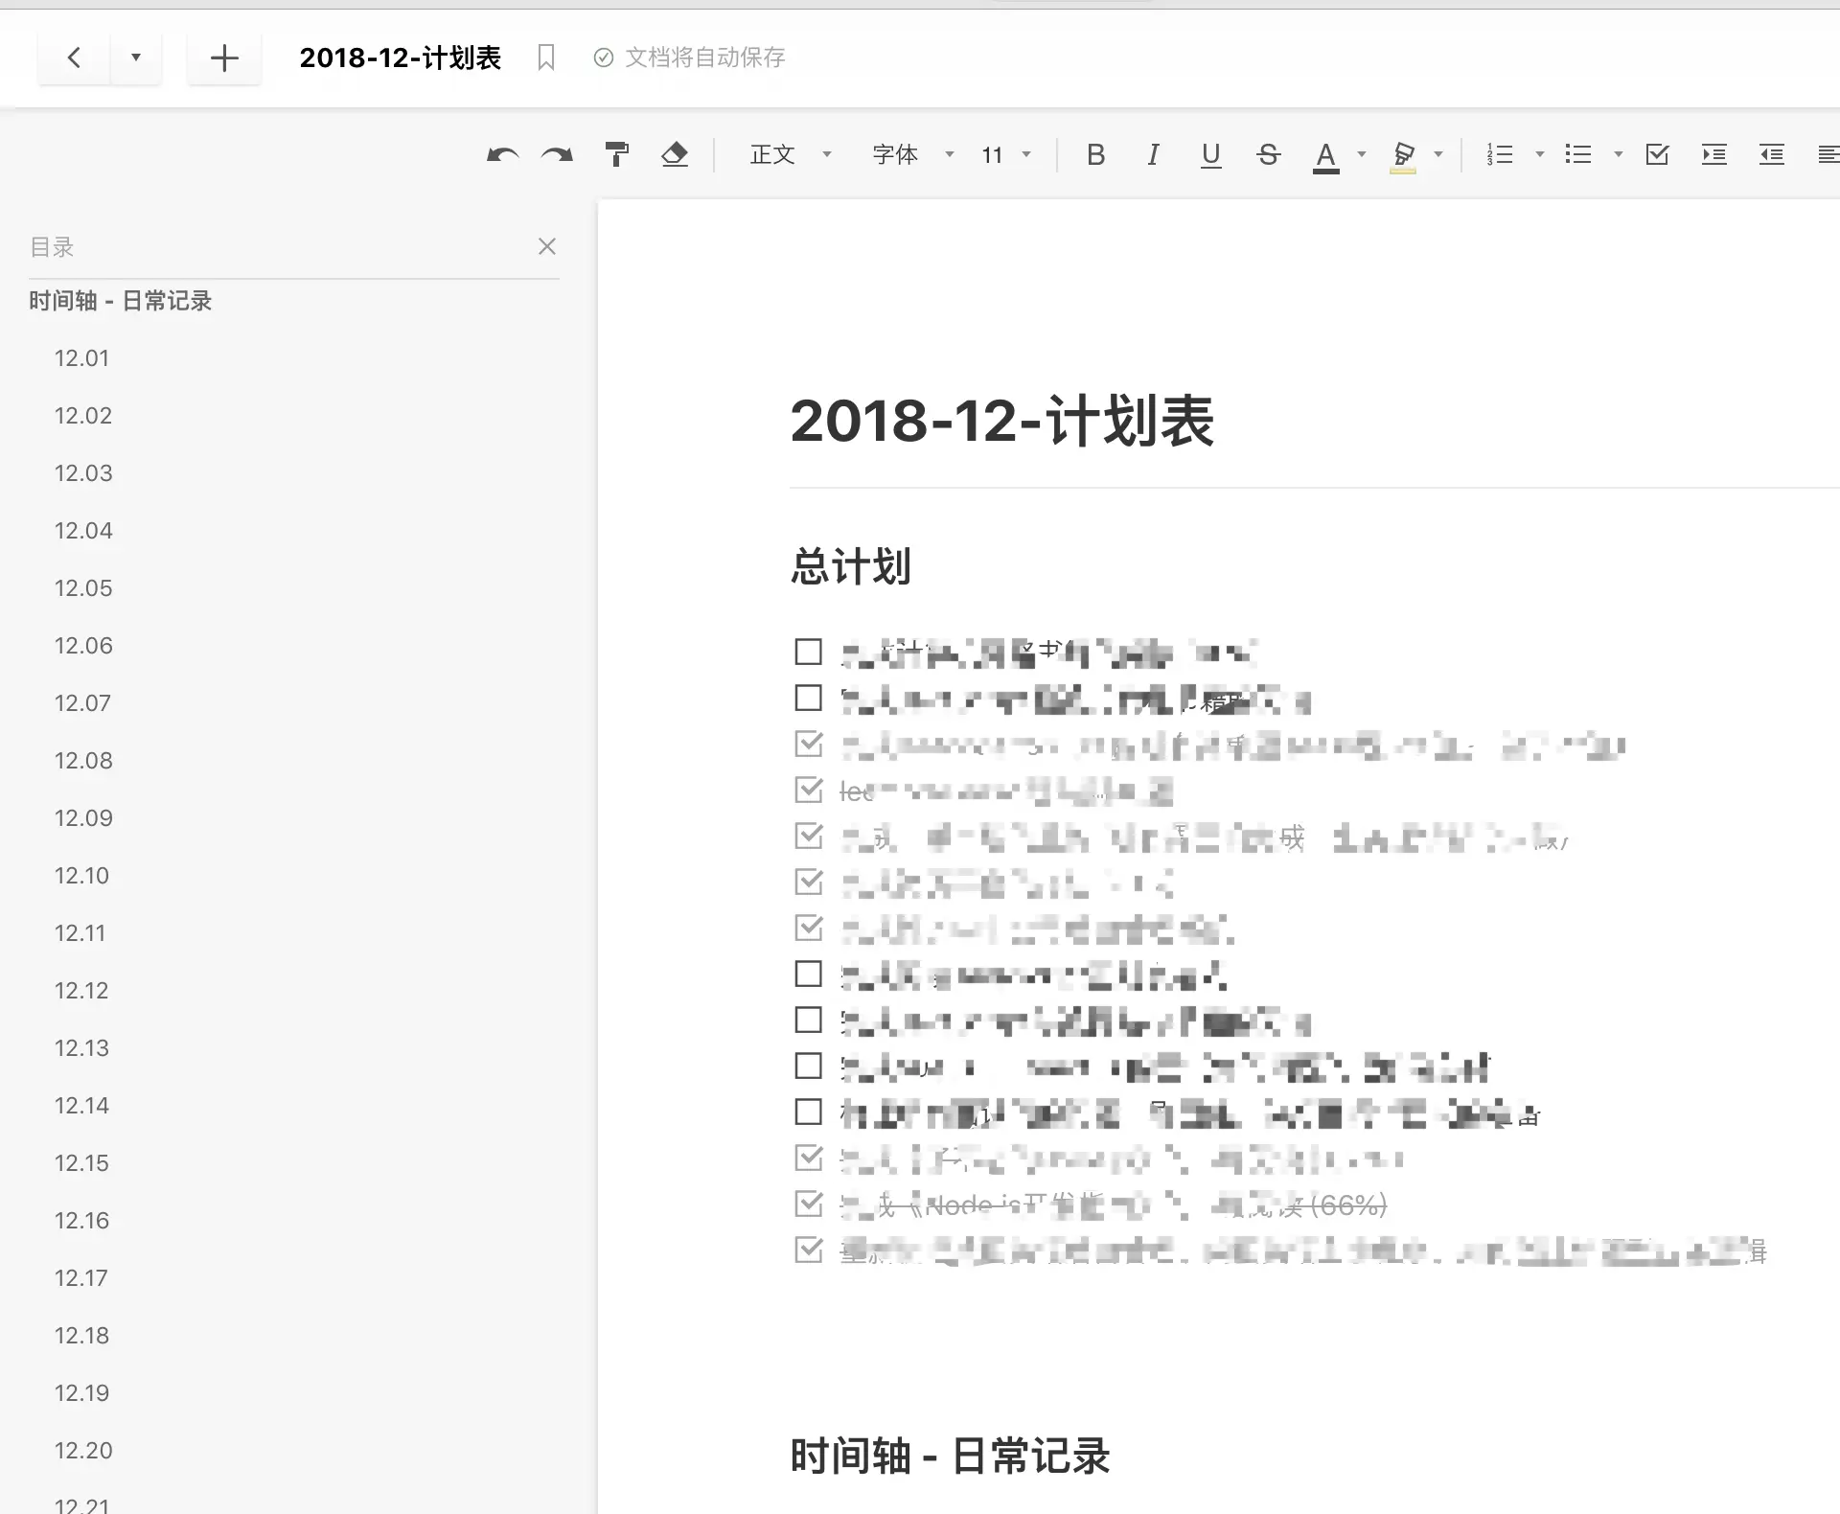
Task: Click the clear formatting eraser icon
Action: click(675, 154)
